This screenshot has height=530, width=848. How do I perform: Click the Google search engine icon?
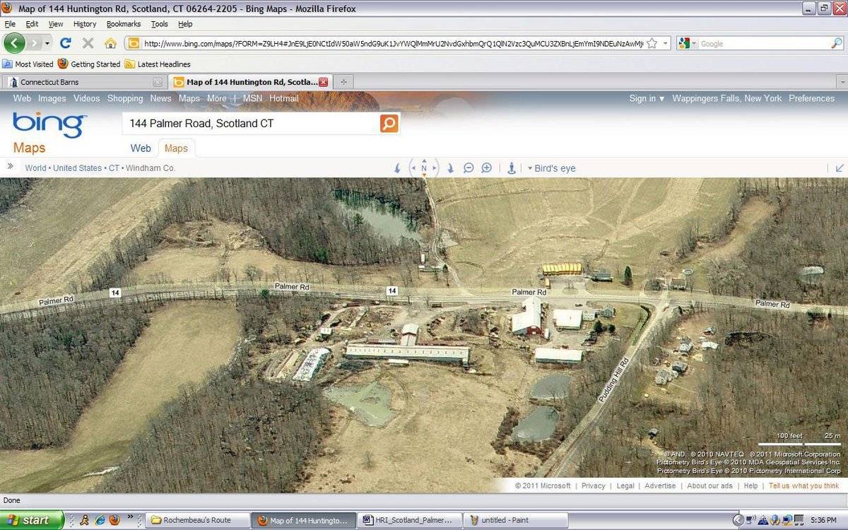[684, 43]
